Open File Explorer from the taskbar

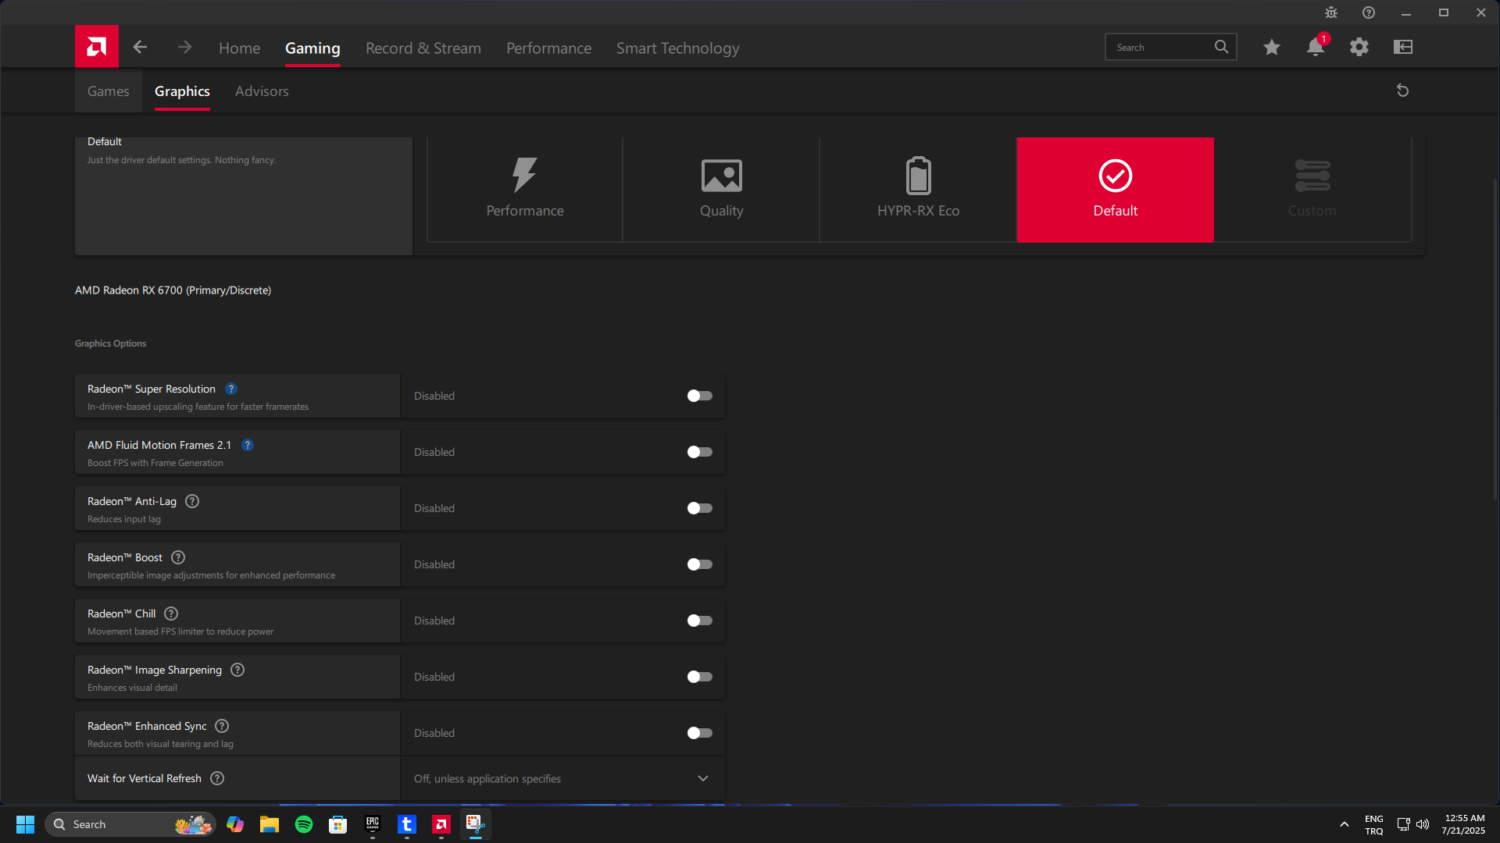click(270, 824)
